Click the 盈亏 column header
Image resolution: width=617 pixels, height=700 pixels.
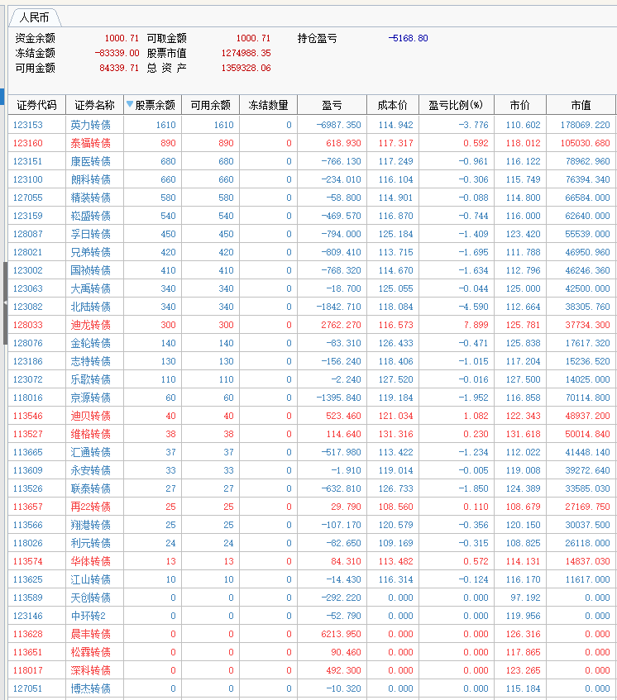(332, 105)
